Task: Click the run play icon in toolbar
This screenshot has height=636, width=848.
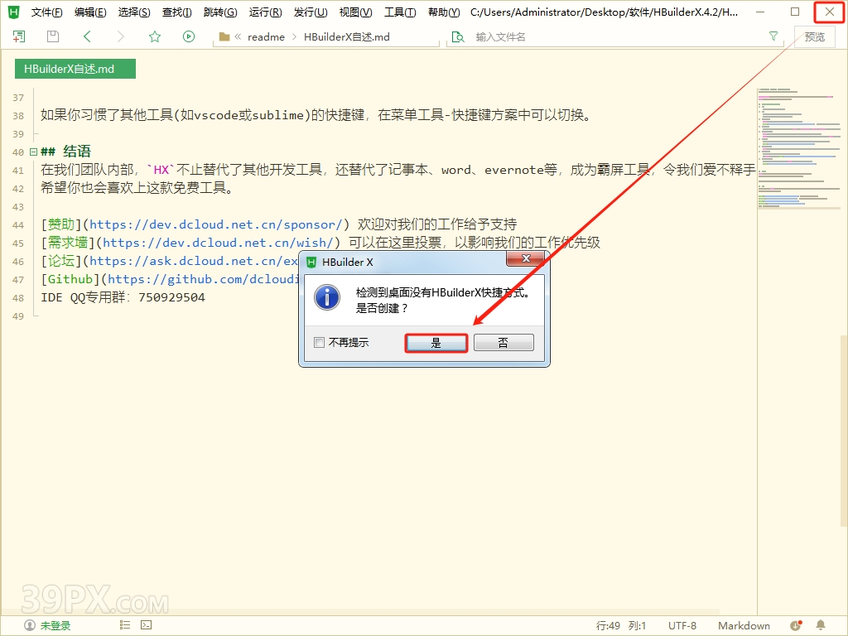Action: pos(188,36)
